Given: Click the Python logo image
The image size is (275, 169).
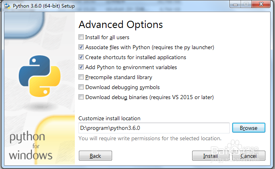Looking at the screenshot, I should tap(40, 76).
